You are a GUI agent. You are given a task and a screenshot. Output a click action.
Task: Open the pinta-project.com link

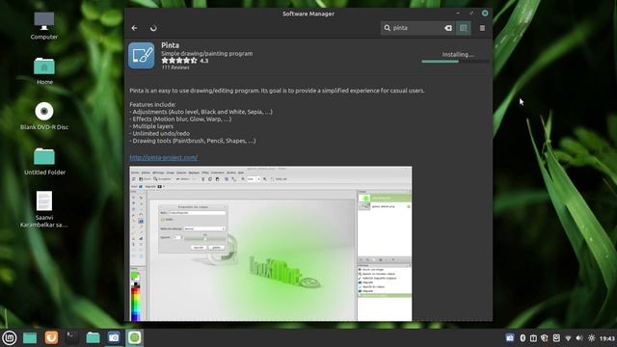(164, 157)
